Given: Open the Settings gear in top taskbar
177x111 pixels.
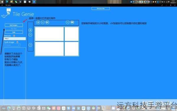Looking at the screenshot, I should pyautogui.click(x=20, y=2).
